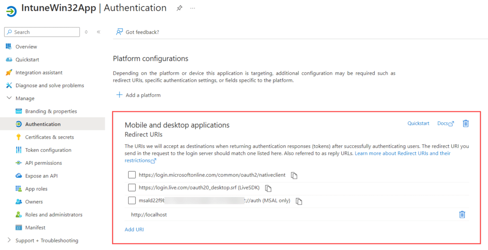Open the Quickstart link in platform card
The image size is (488, 250).
pyautogui.click(x=418, y=123)
